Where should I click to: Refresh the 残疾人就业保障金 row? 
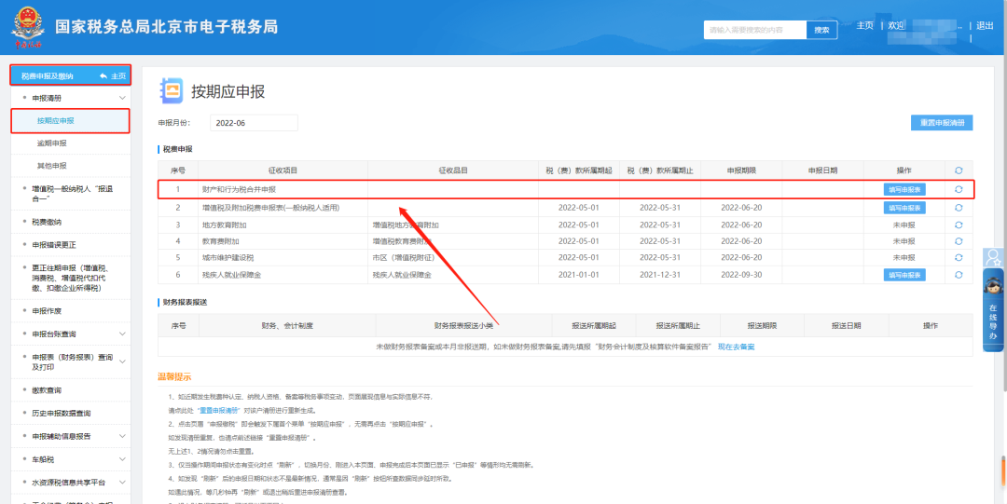pyautogui.click(x=958, y=275)
